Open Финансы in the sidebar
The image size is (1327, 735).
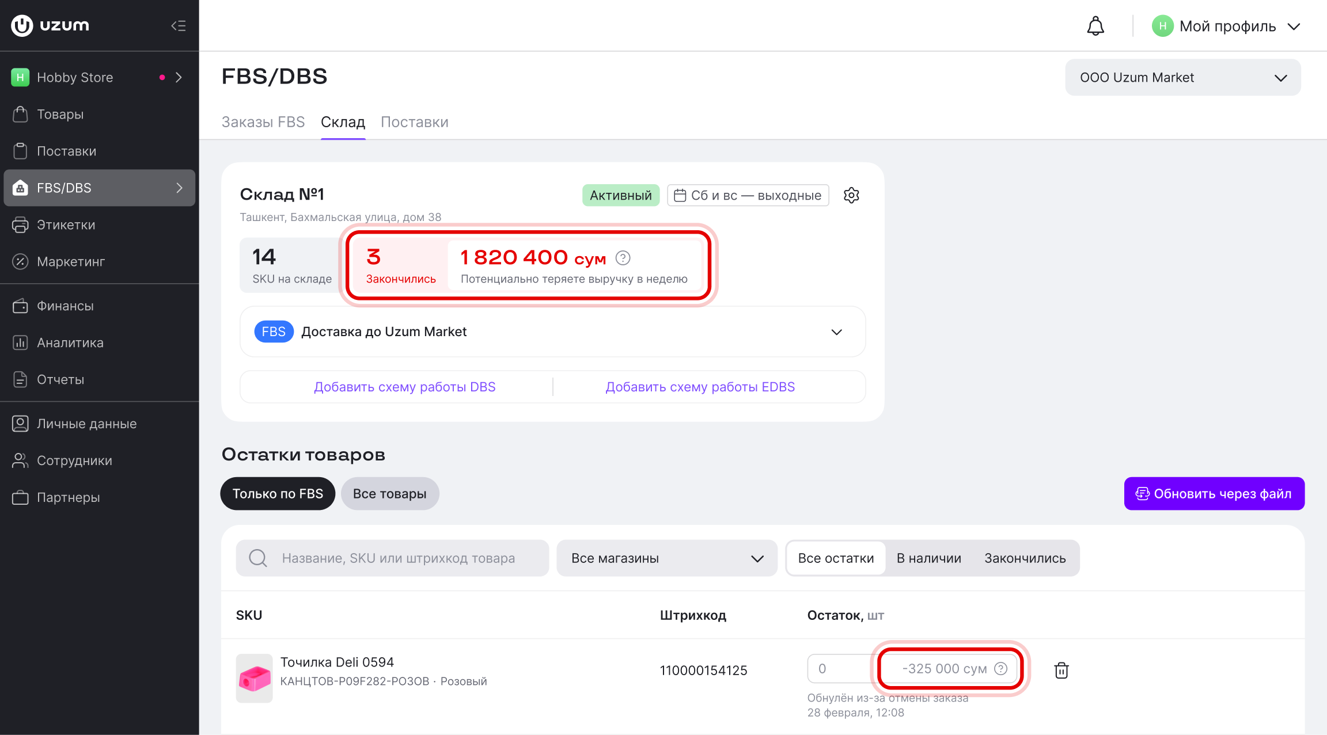pyautogui.click(x=100, y=306)
